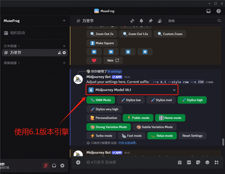Open Midjourney Model V6.1 dropdown
225x174 pixels.
[x=132, y=90]
